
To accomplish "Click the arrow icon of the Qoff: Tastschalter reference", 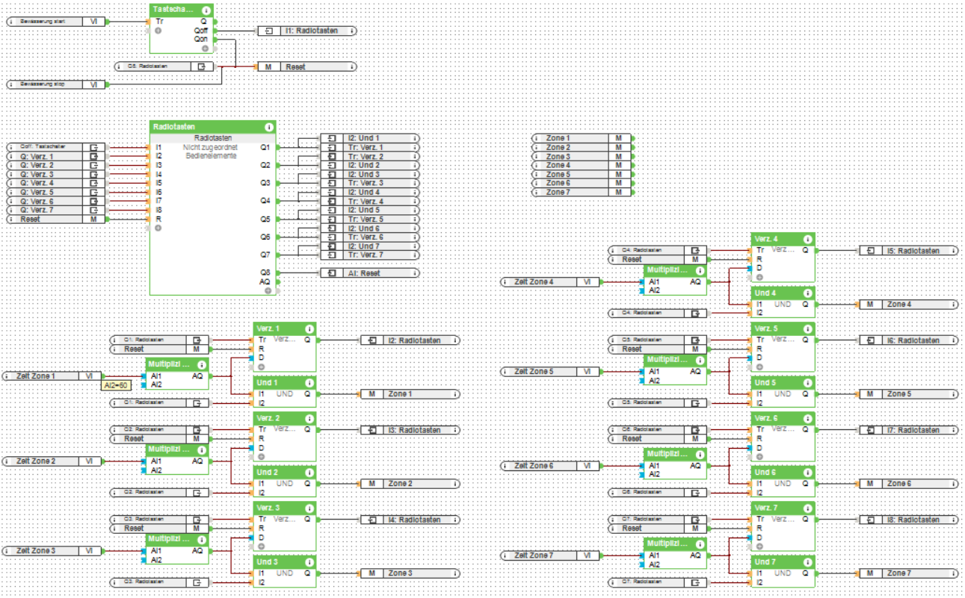I will (x=94, y=147).
